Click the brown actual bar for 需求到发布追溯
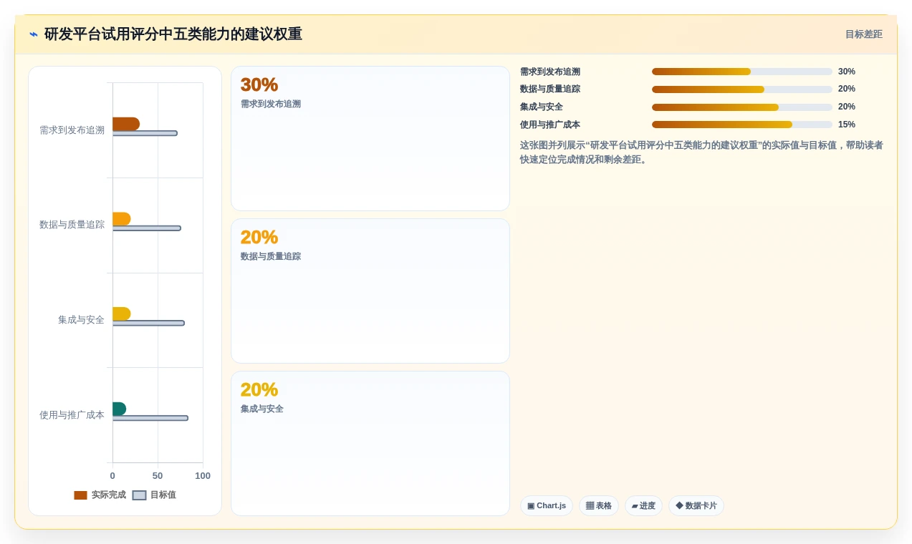 (125, 124)
